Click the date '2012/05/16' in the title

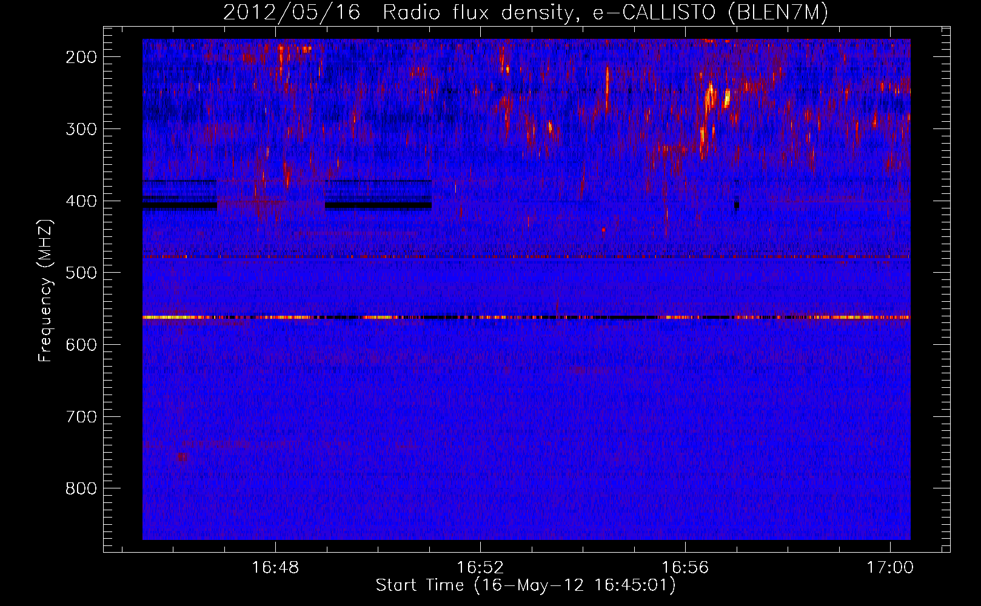pos(292,13)
